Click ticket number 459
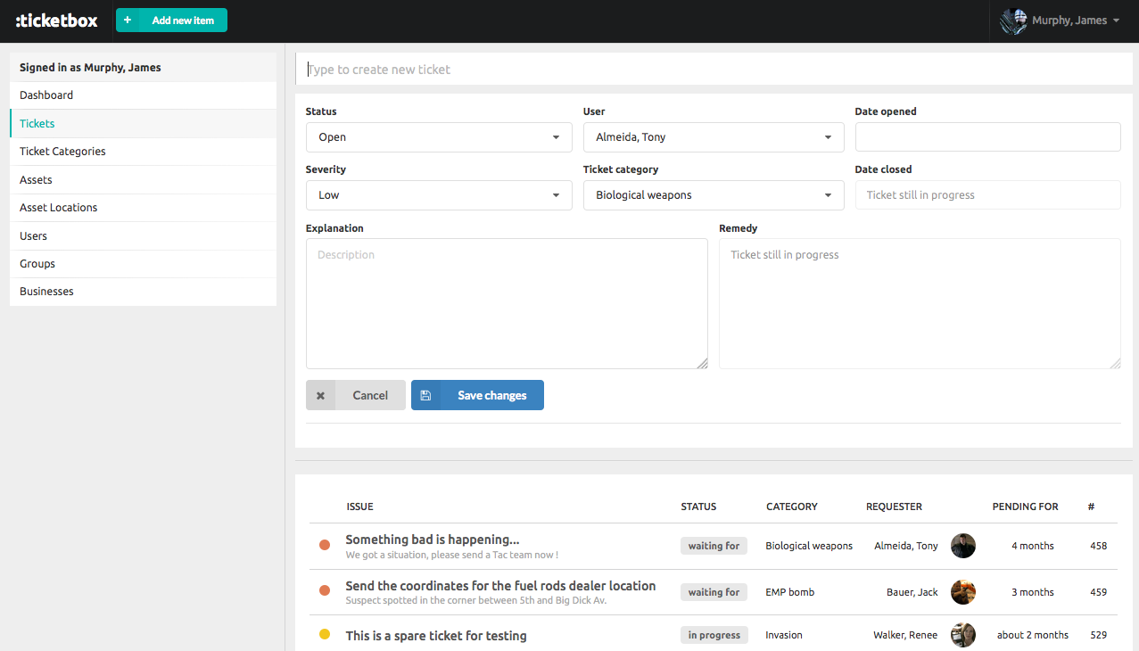The width and height of the screenshot is (1139, 651). (1098, 592)
